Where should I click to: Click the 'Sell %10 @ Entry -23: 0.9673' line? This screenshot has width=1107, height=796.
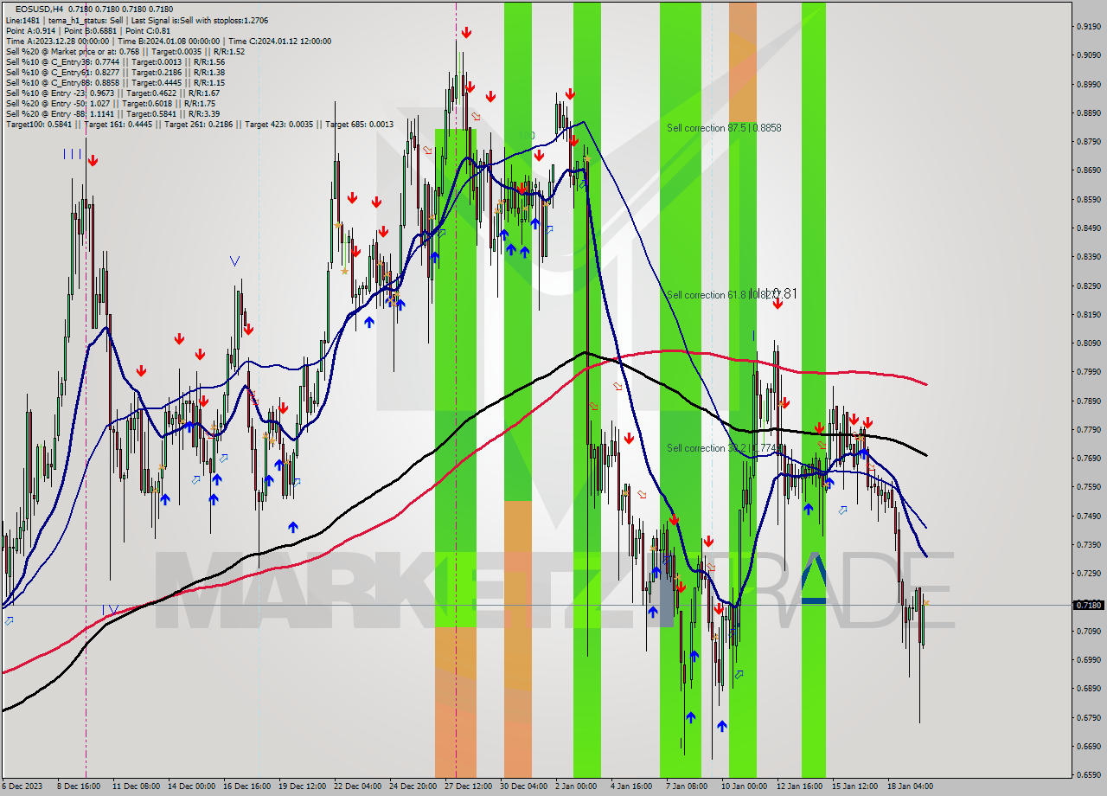pyautogui.click(x=60, y=93)
